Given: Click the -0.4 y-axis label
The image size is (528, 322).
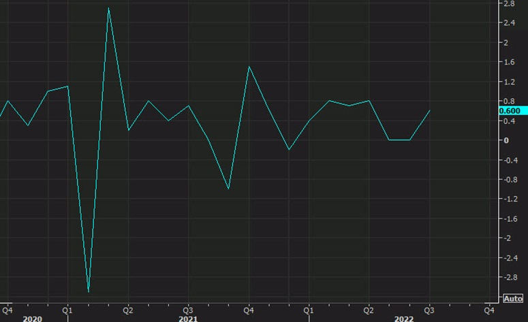Looking at the screenshot, I should pos(510,160).
